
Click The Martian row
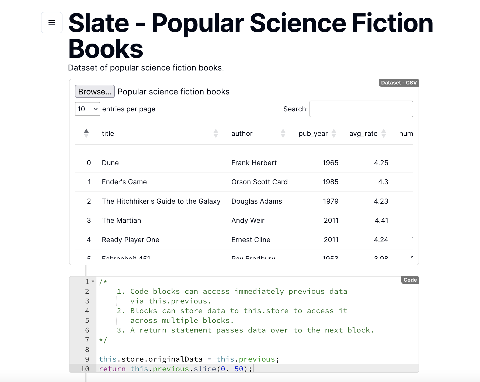coord(189,220)
